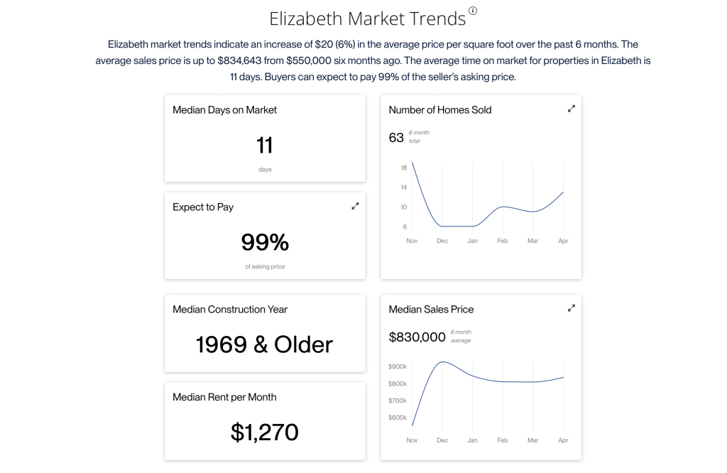The height and width of the screenshot is (473, 727).
Task: Click the Nov point on Homes Sold chart
Action: [x=412, y=163]
